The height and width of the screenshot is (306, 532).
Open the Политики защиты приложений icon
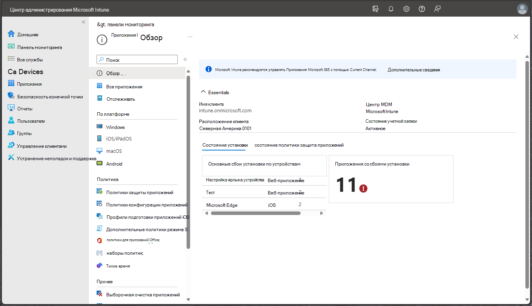click(100, 192)
